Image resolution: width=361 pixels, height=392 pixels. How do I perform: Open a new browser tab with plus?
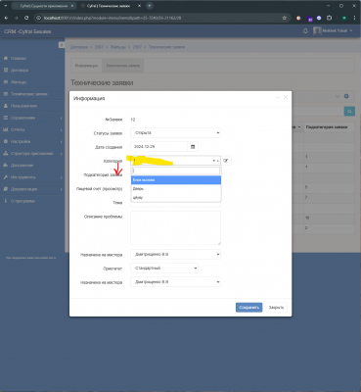[150, 6]
